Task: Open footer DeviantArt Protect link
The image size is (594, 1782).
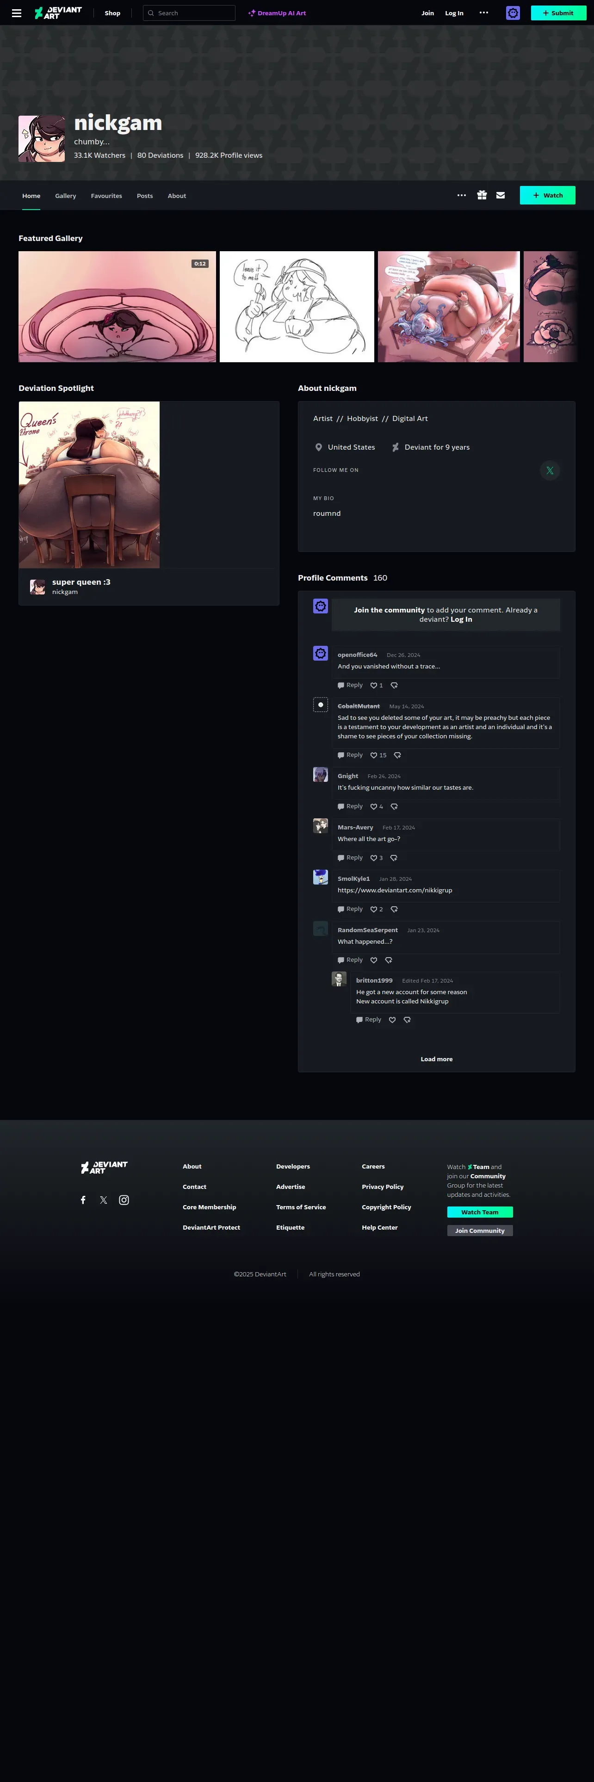Action: (211, 1228)
